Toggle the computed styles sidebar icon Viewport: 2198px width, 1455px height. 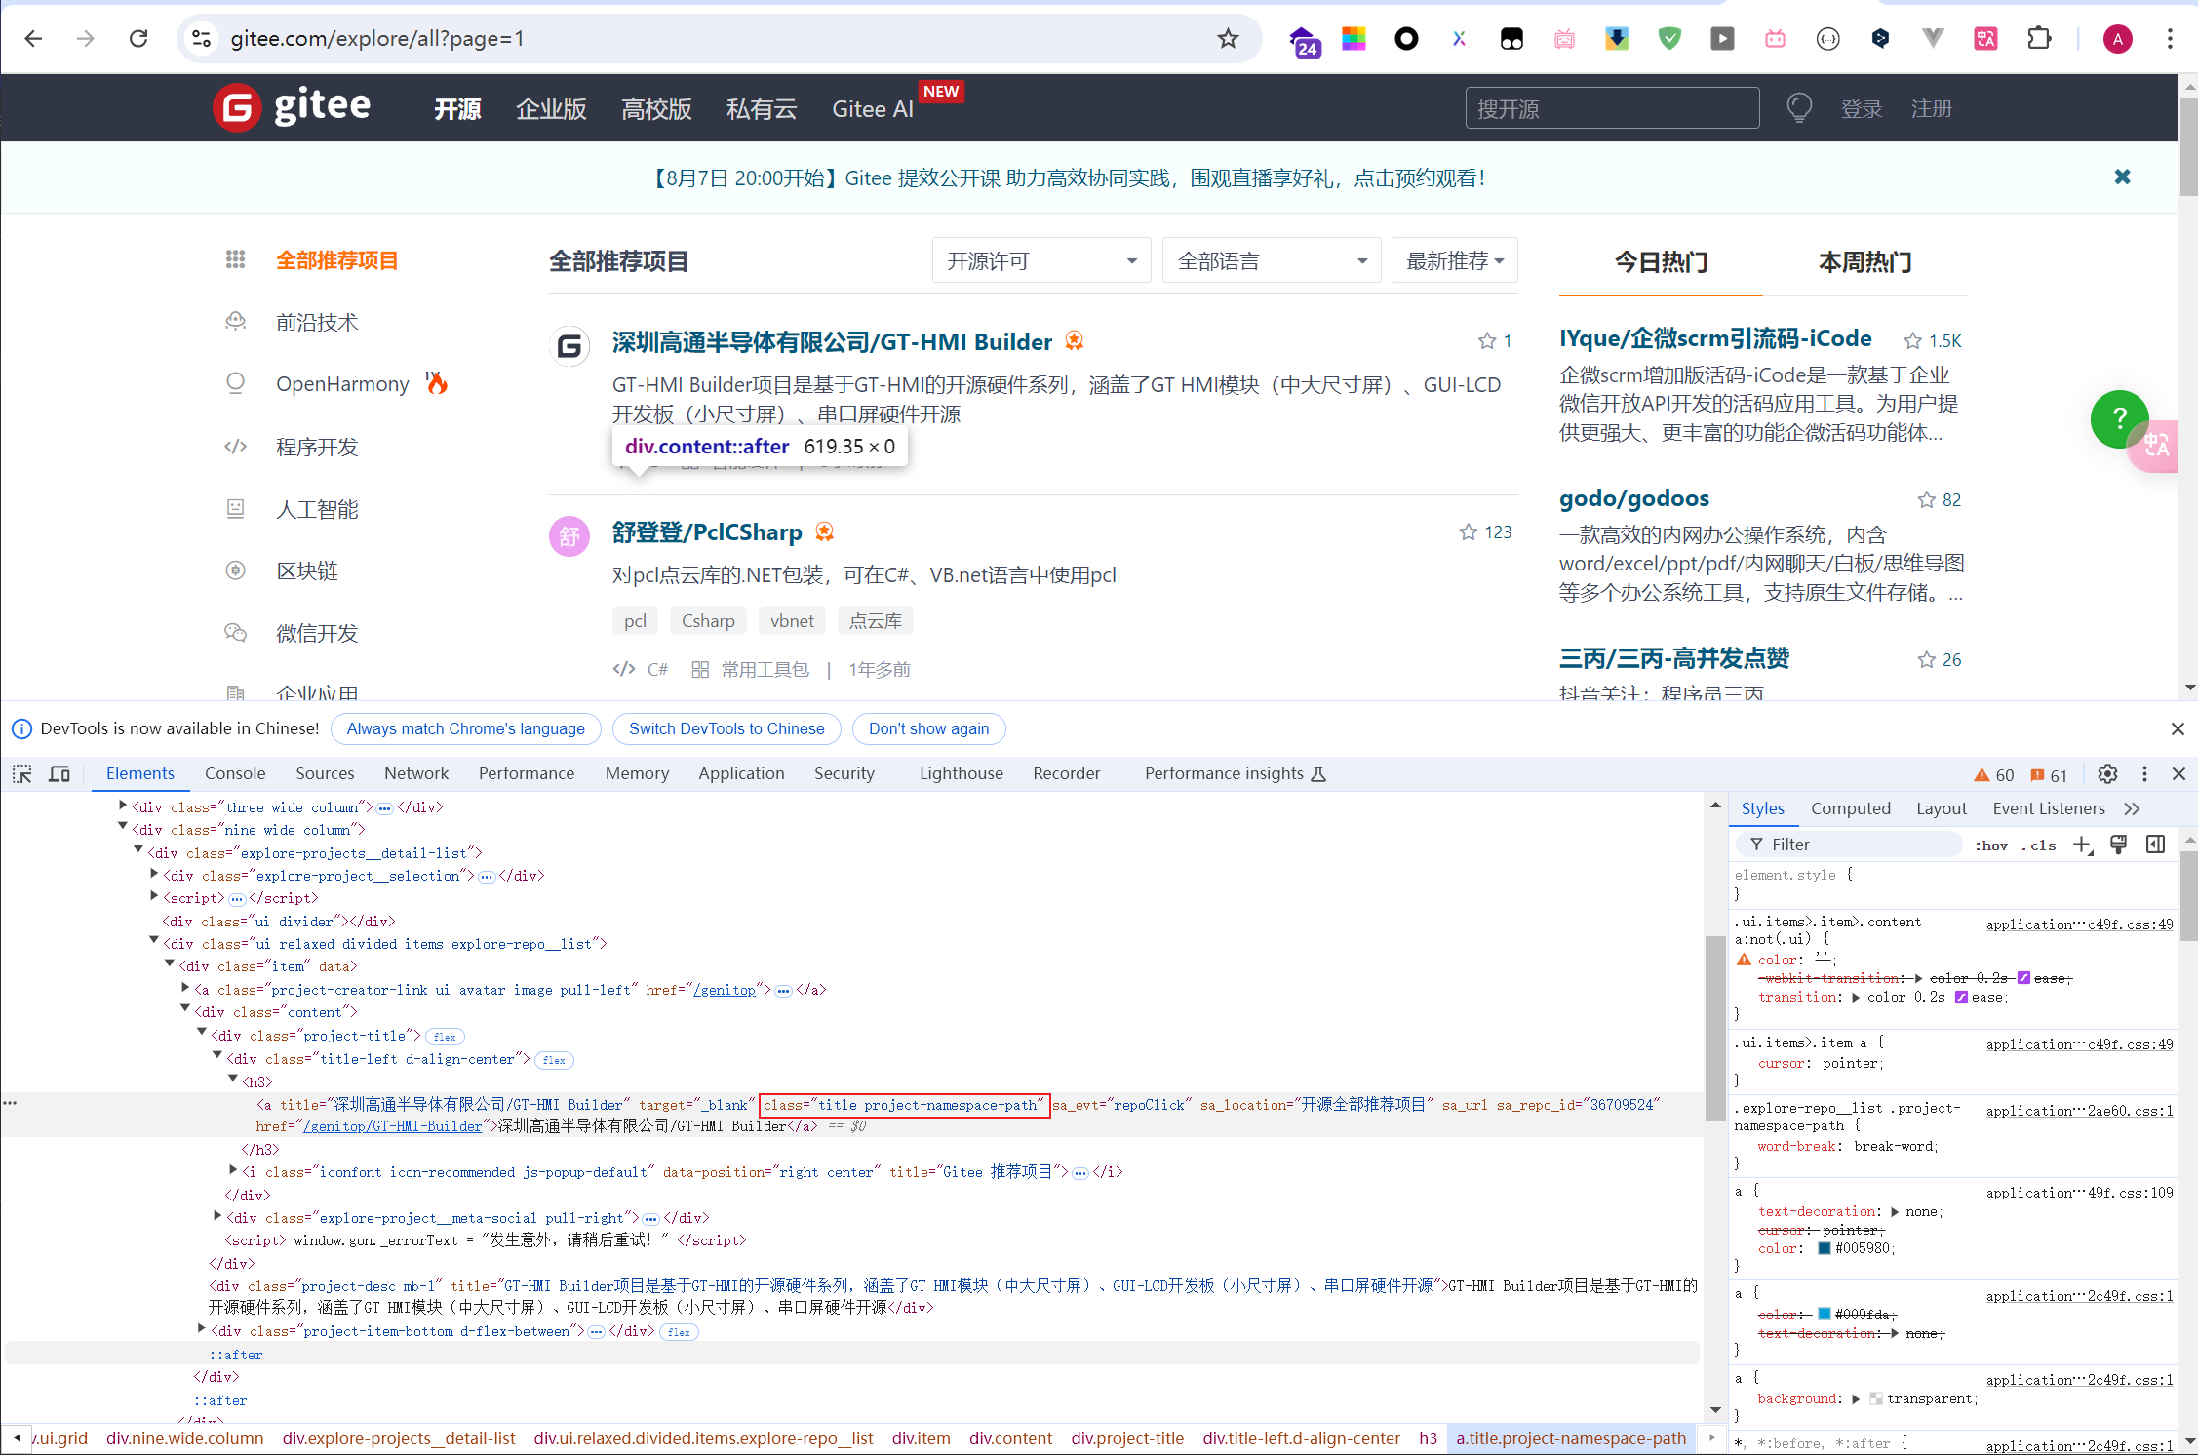(2155, 845)
